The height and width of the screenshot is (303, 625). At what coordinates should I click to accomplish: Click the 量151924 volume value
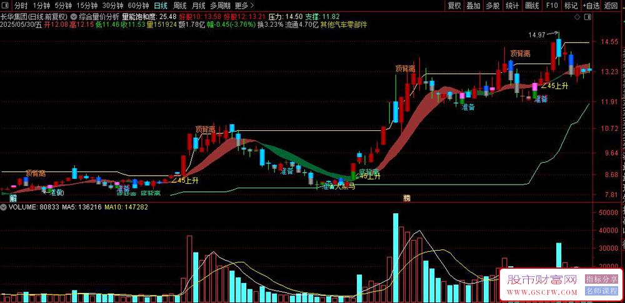[x=162, y=24]
